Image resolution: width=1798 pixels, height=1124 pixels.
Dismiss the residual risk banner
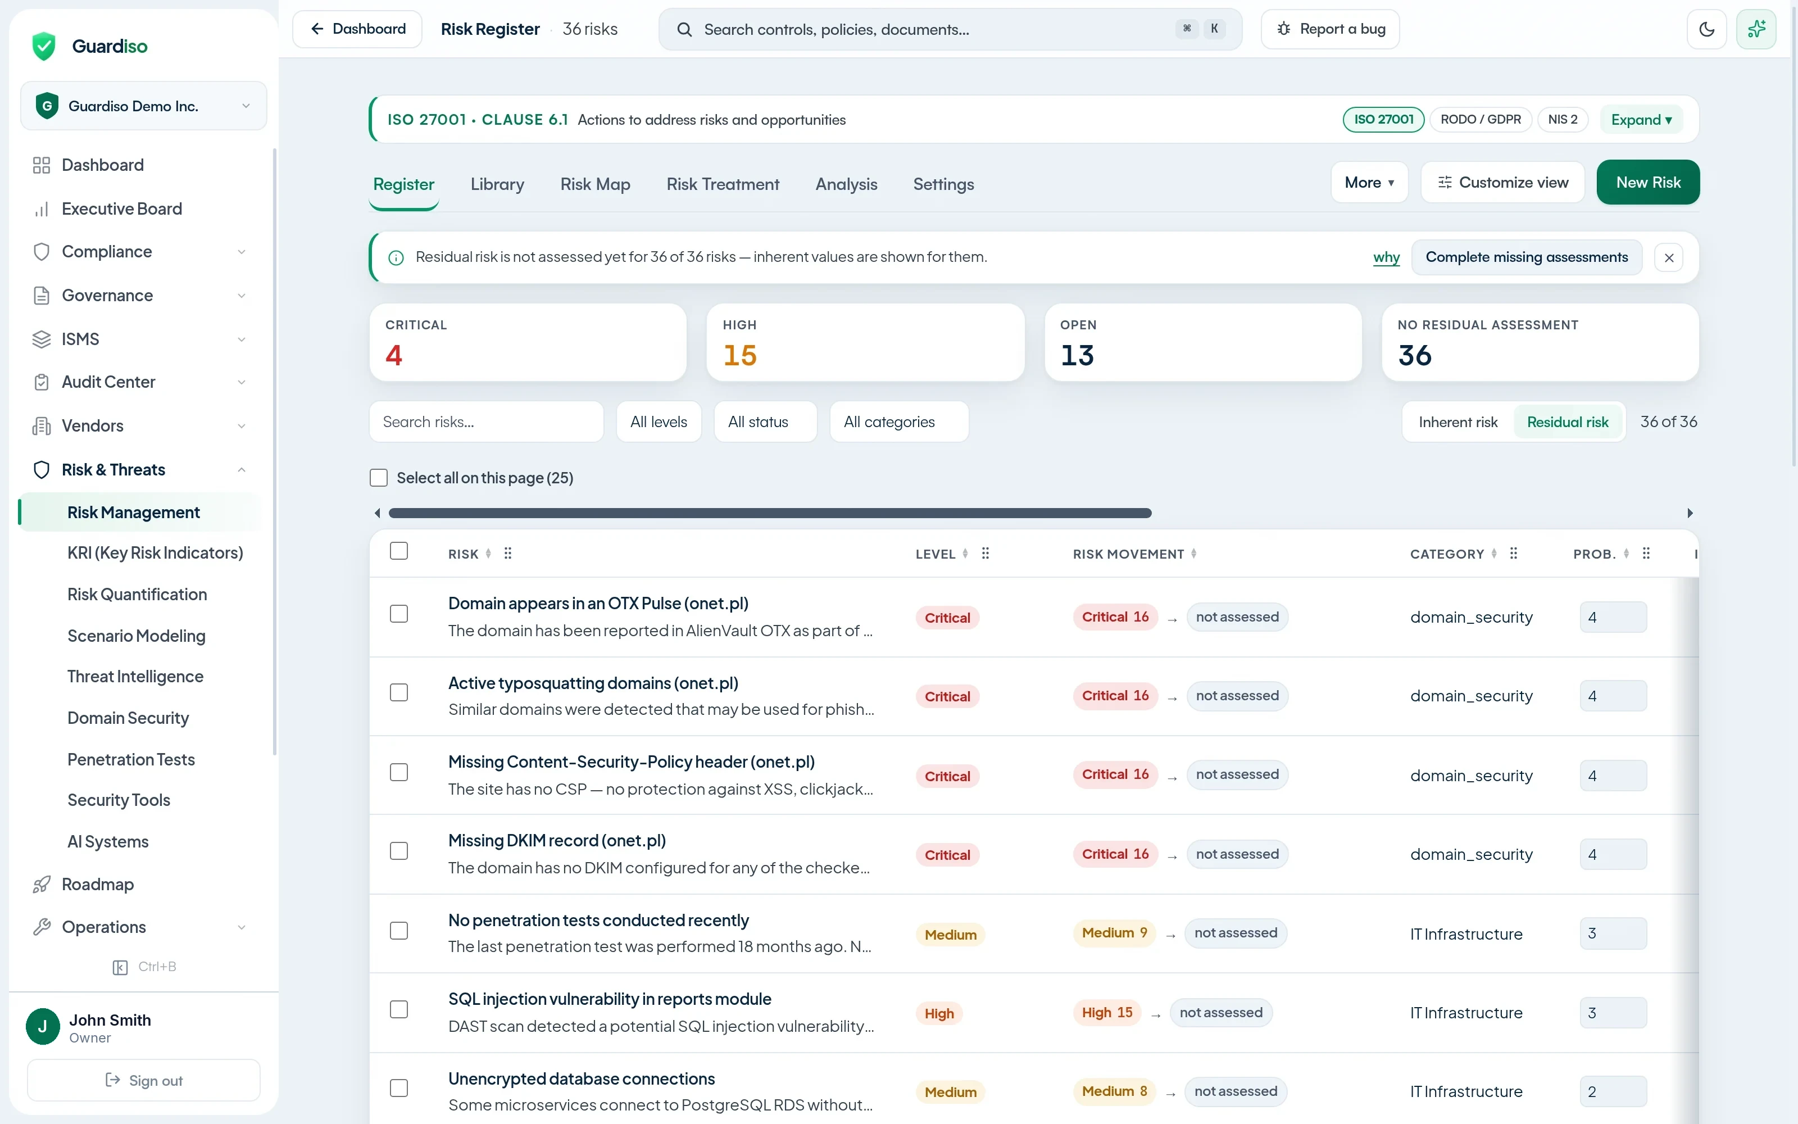click(1669, 258)
